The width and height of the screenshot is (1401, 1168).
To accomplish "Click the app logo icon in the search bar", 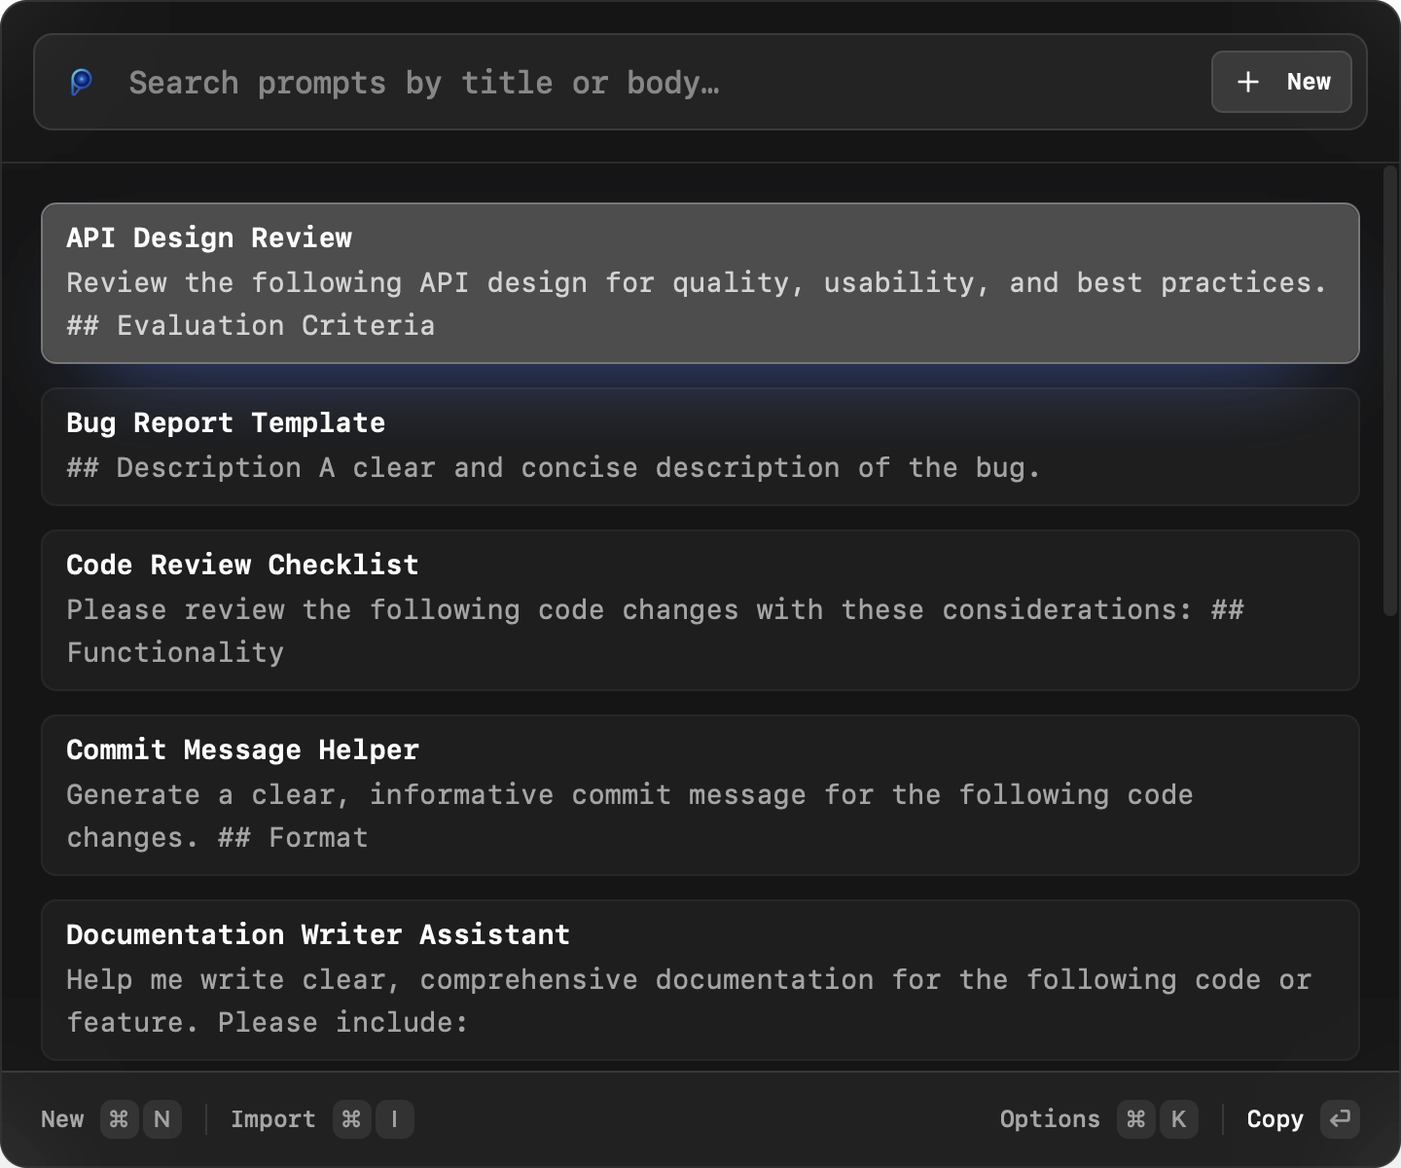I will click(82, 83).
